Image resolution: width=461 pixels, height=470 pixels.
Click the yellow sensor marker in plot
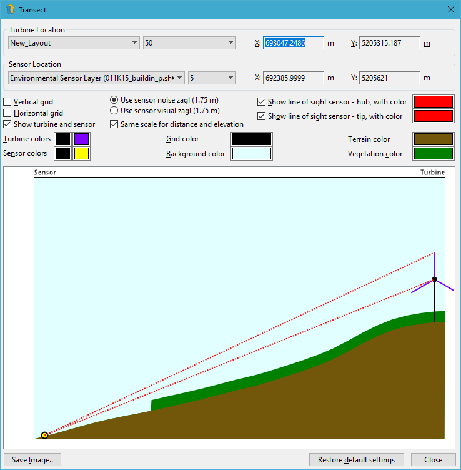pos(44,435)
